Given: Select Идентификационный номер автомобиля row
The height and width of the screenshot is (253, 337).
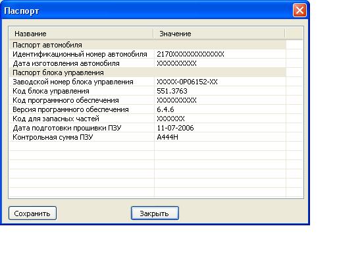Looking at the screenshot, I should point(147,54).
